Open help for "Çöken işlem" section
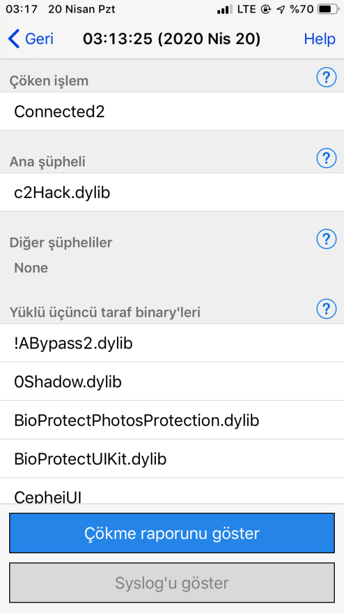344x613 pixels. point(326,77)
